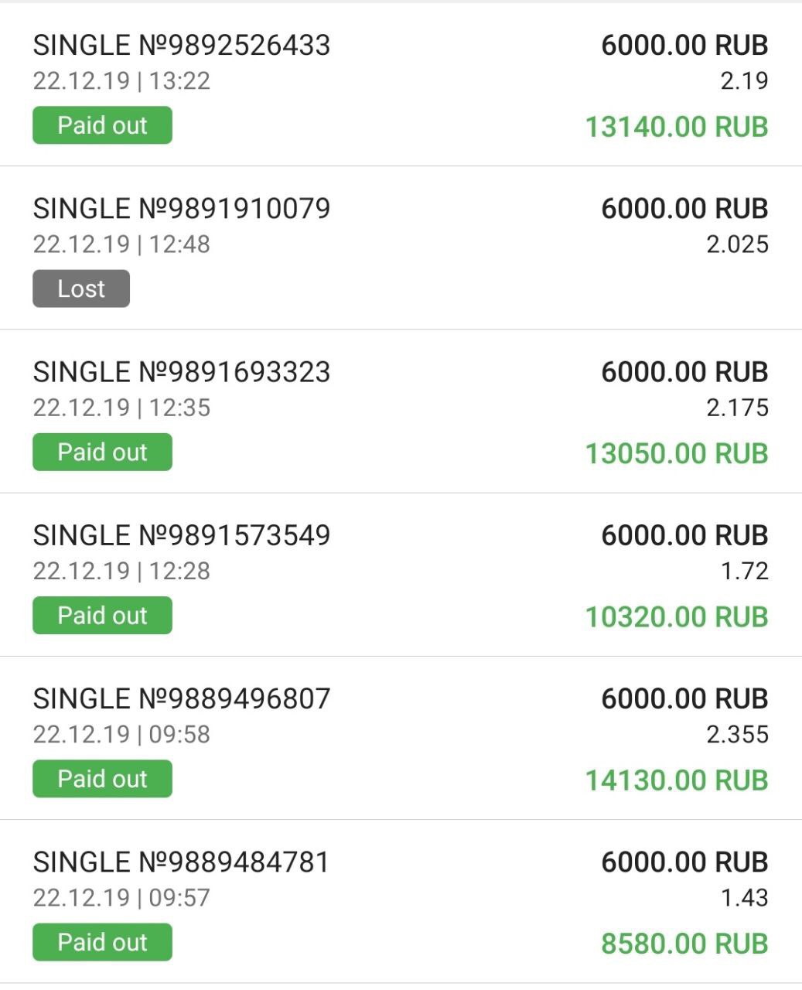The height and width of the screenshot is (990, 802).
Task: Select the 8580.00 RUB payout amount
Action: (x=684, y=944)
